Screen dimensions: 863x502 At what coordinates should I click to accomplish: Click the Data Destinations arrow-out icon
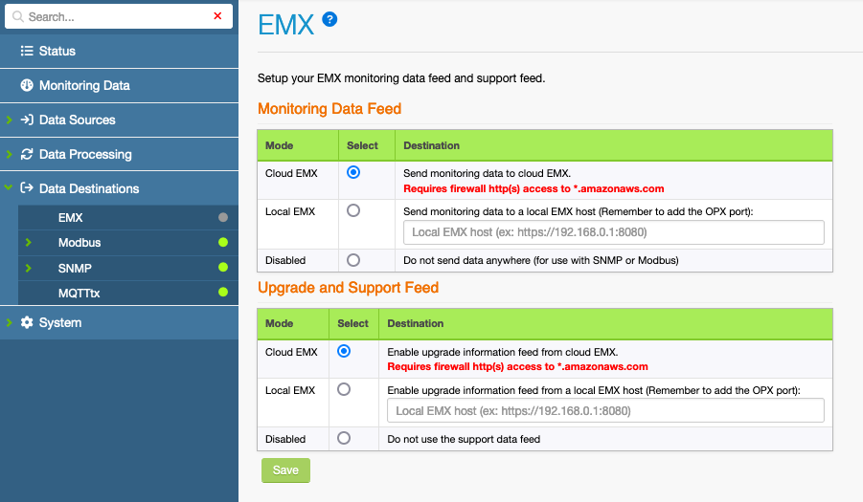pyautogui.click(x=27, y=188)
